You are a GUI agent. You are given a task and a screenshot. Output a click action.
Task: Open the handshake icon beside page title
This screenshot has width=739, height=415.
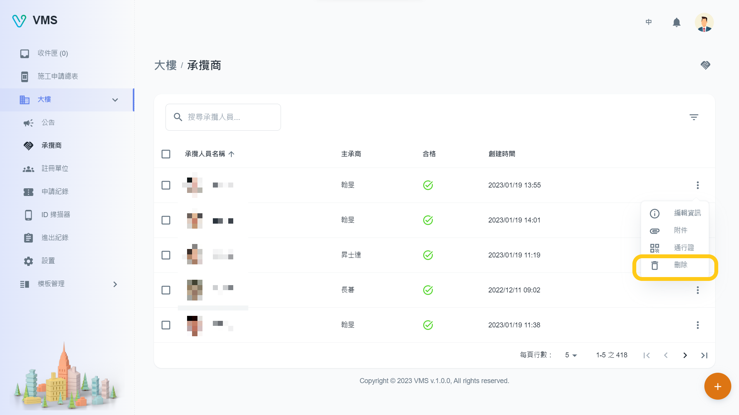tap(705, 65)
